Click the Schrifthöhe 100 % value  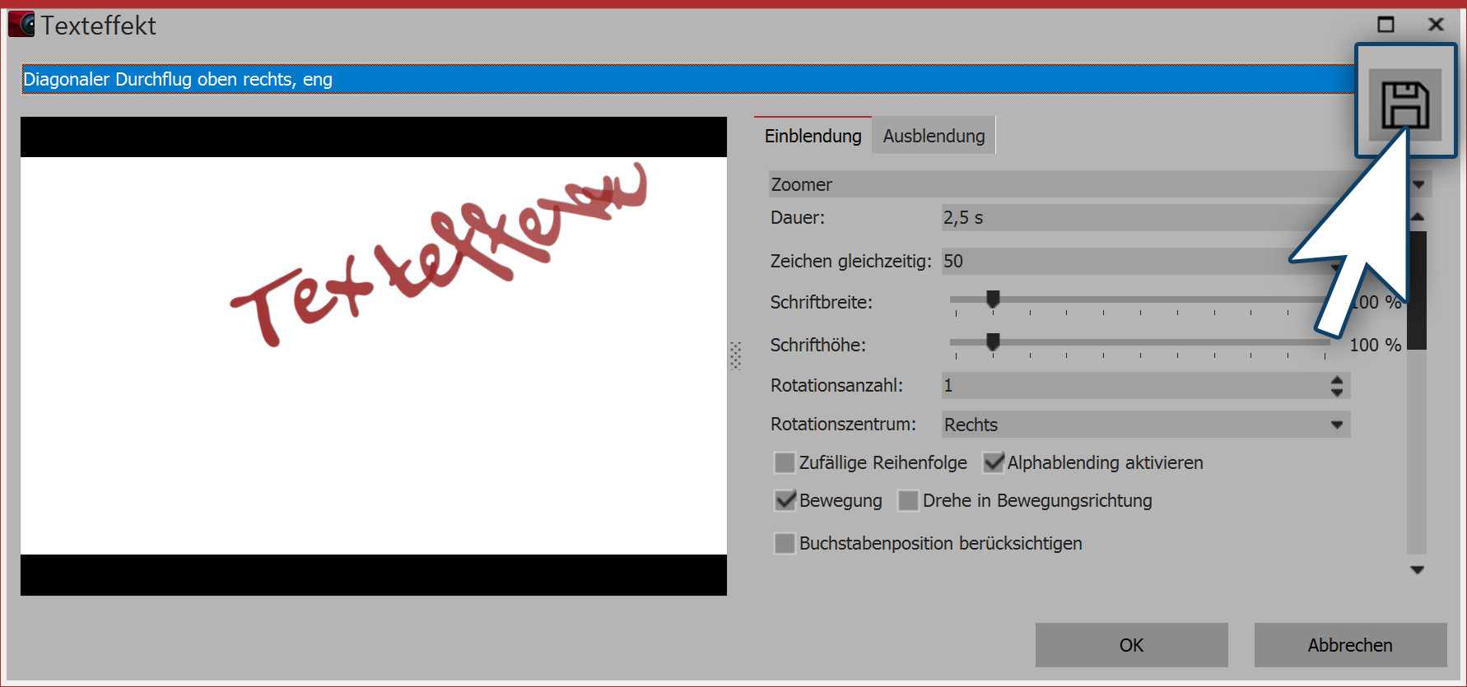(1375, 345)
